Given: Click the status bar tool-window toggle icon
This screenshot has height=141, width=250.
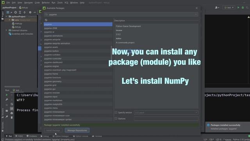Looking at the screenshot, I should (3, 139).
